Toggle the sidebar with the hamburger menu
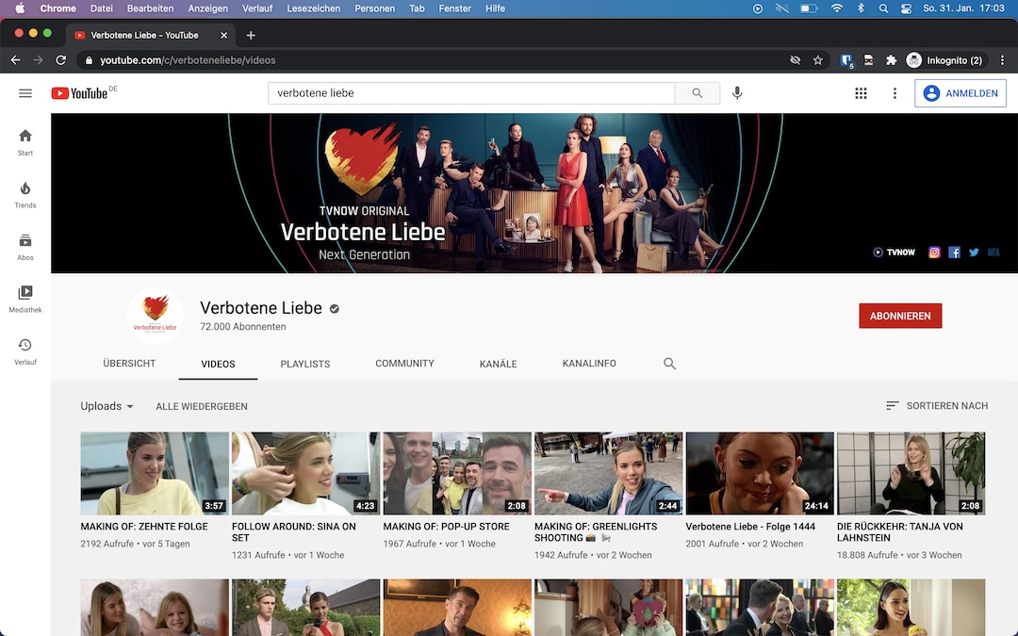1018x636 pixels. [x=25, y=92]
